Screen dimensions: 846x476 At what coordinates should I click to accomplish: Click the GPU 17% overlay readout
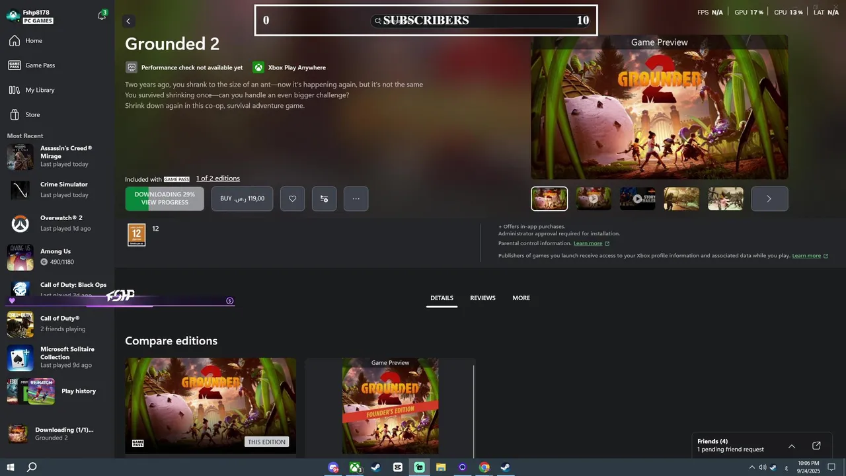coord(749,13)
